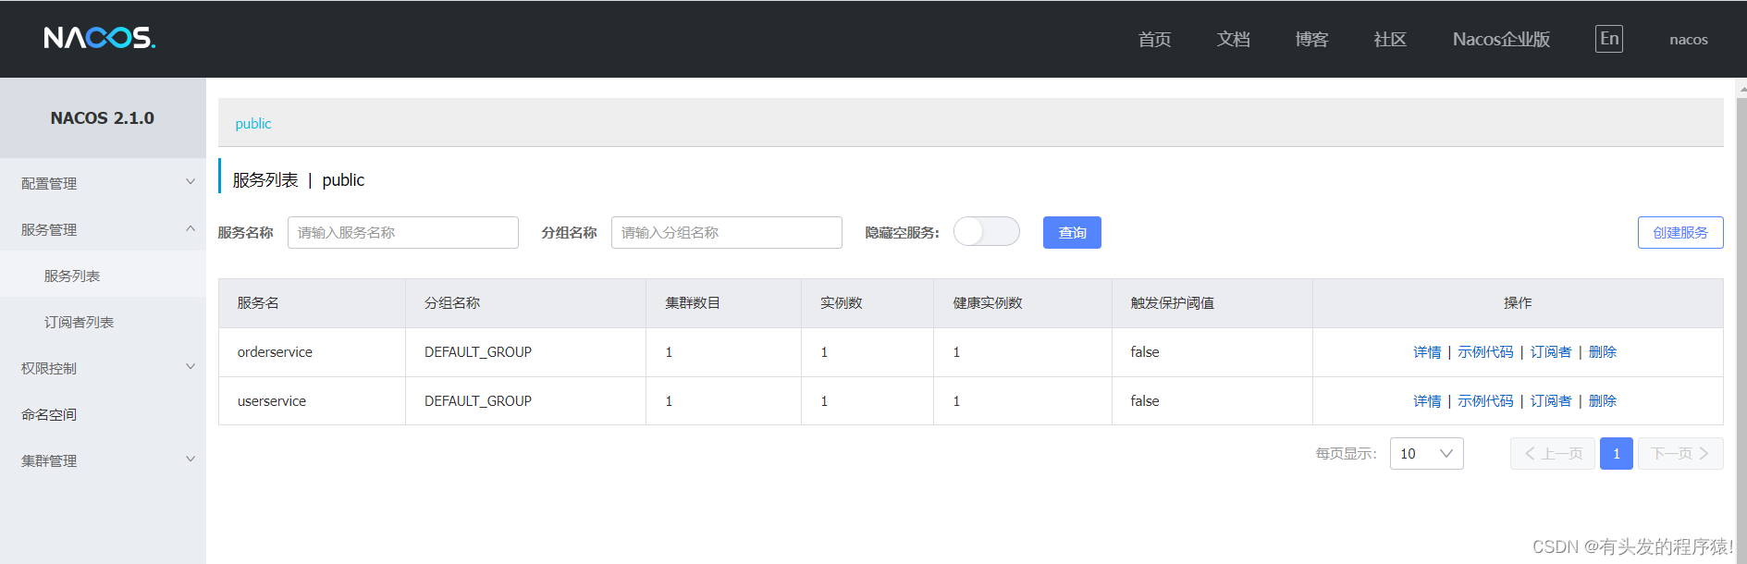The image size is (1747, 564).
Task: Focus the service name input field
Action: click(402, 233)
